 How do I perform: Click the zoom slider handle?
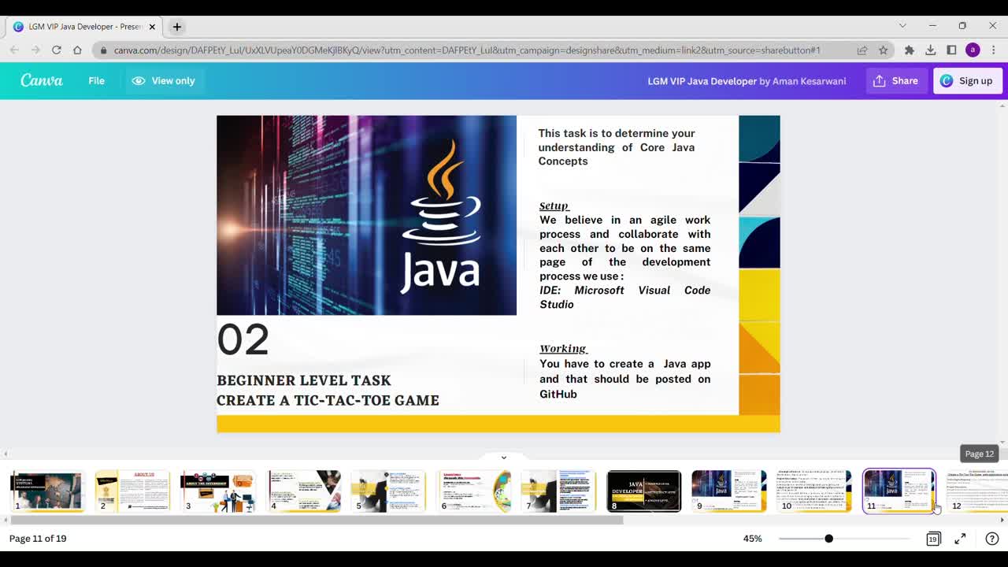pyautogui.click(x=828, y=539)
